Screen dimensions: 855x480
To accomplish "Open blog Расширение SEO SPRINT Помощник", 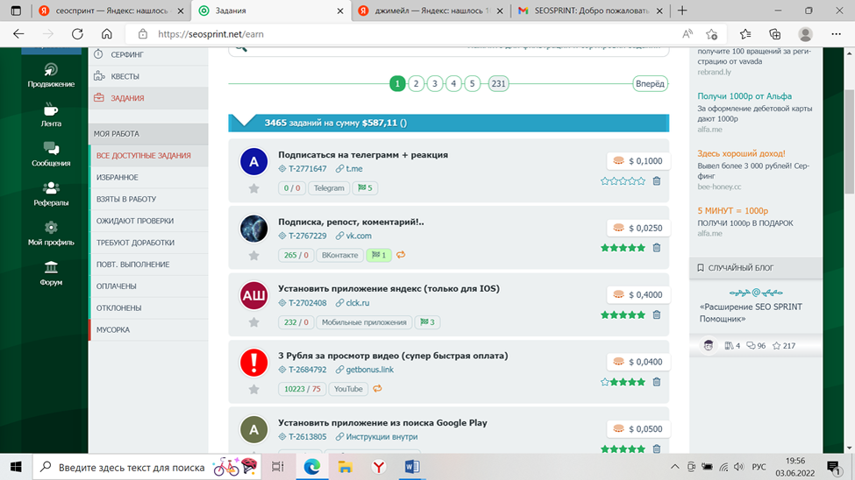I will [x=751, y=313].
